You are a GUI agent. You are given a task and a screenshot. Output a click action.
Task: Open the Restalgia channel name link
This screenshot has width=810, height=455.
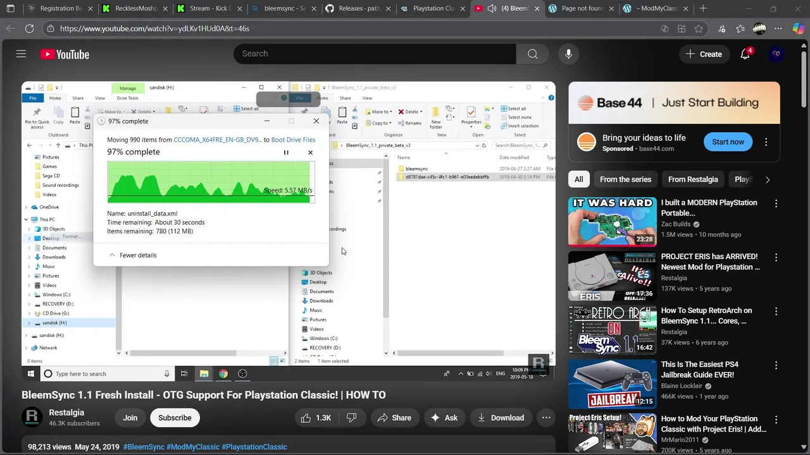click(66, 413)
